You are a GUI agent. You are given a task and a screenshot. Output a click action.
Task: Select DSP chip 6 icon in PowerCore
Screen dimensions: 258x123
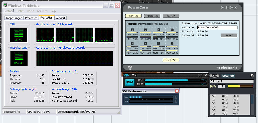[146, 44]
